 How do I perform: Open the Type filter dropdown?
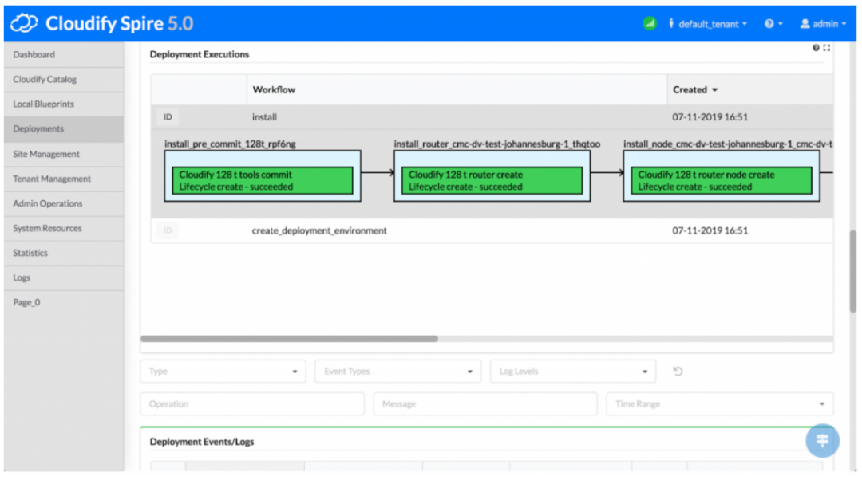223,372
